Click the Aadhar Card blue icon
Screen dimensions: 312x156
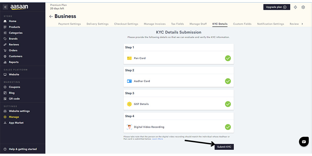(129, 81)
